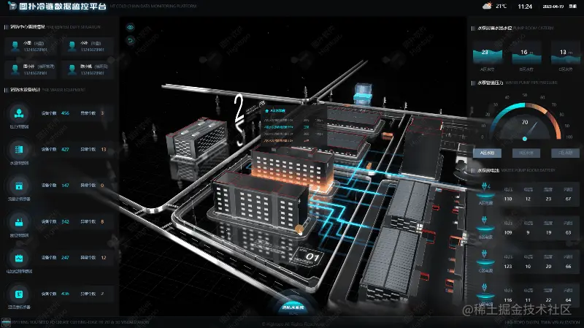
Task: Click the A-zone water level gauge showing 23
Action: click(487, 56)
